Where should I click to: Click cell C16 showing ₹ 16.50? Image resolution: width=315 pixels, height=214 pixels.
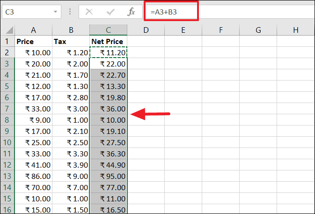[108, 209]
